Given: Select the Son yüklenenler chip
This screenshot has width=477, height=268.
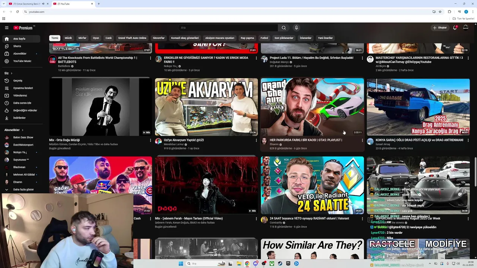Looking at the screenshot, I should [284, 38].
